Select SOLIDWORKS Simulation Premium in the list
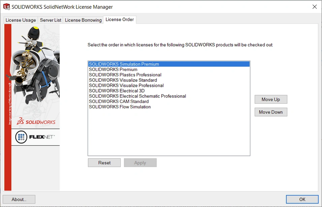 click(169, 64)
